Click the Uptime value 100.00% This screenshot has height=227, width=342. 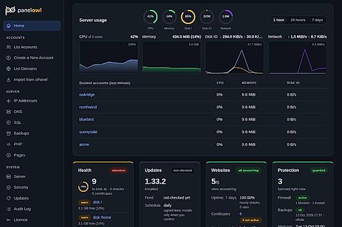[x=247, y=197]
